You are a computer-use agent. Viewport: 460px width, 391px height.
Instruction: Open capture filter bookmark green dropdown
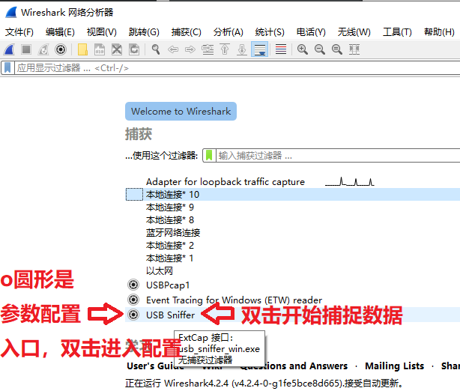tap(209, 155)
